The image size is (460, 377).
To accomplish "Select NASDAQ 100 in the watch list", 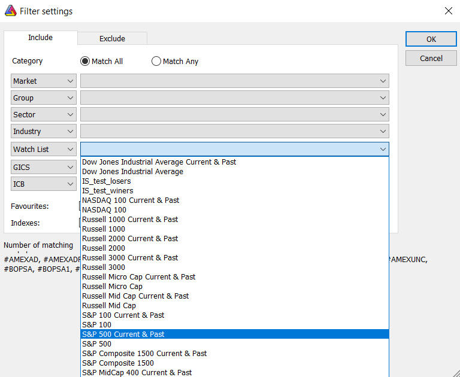I will click(104, 209).
